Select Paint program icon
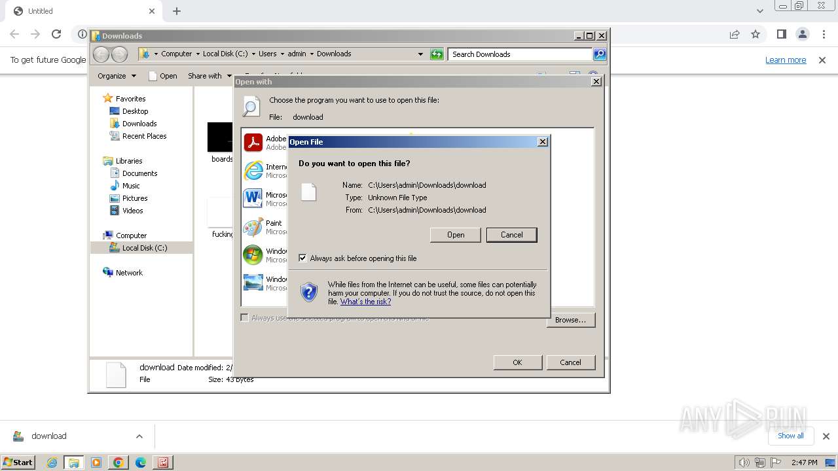838x471 pixels. 253,227
